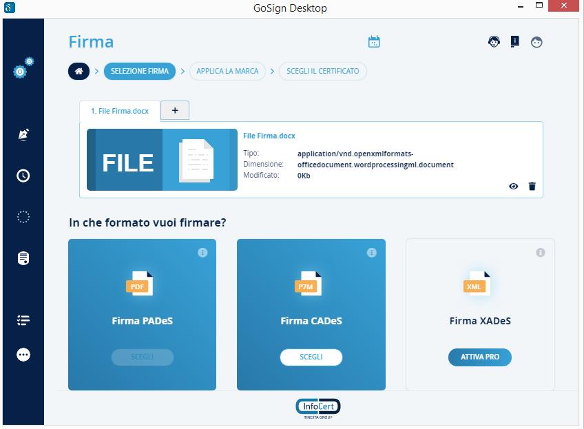
Task: Click the calendar icon in header
Action: click(x=374, y=42)
